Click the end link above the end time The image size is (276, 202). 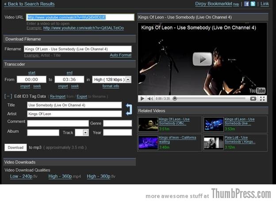click(x=69, y=73)
